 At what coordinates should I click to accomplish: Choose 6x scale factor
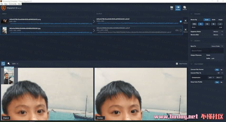click(213, 24)
